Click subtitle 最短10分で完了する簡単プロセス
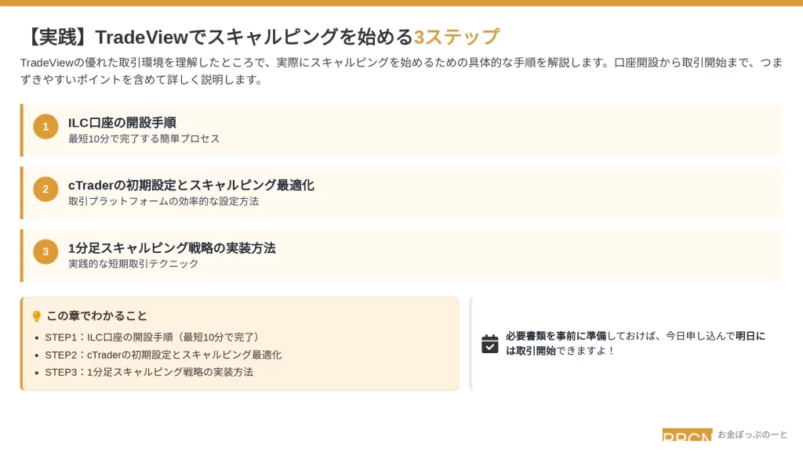 [x=144, y=139]
